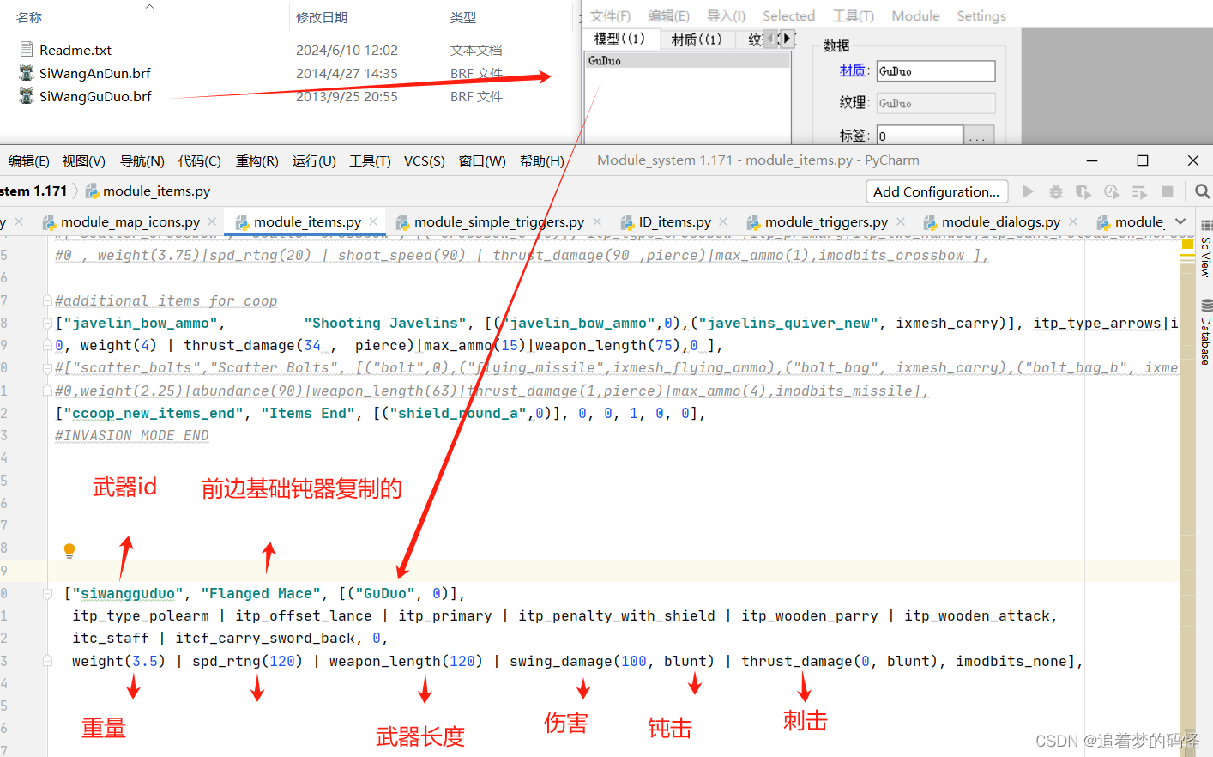Select GuDuo mesh in OpenBRF list
The height and width of the screenshot is (757, 1213).
688,61
